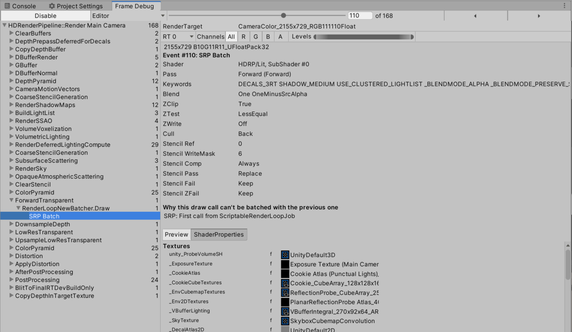The height and width of the screenshot is (332, 572).
Task: Expand ClearBuffers tree node
Action: click(x=12, y=33)
